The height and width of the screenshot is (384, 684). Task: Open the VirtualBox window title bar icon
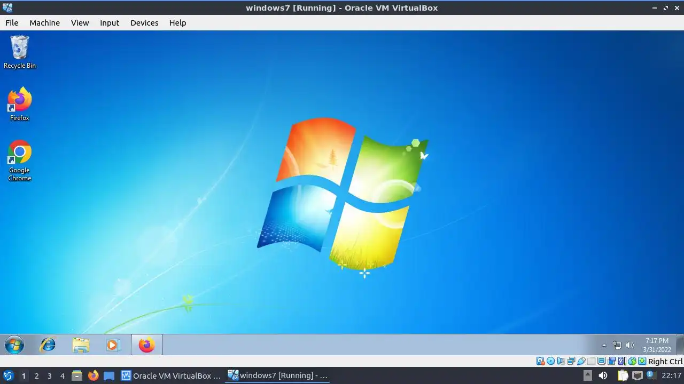click(7, 7)
